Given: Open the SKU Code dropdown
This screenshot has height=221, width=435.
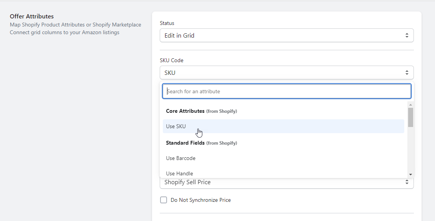Looking at the screenshot, I should pos(286,73).
